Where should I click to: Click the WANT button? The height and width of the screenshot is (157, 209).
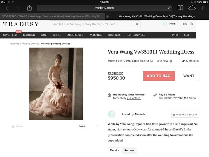[189, 76]
